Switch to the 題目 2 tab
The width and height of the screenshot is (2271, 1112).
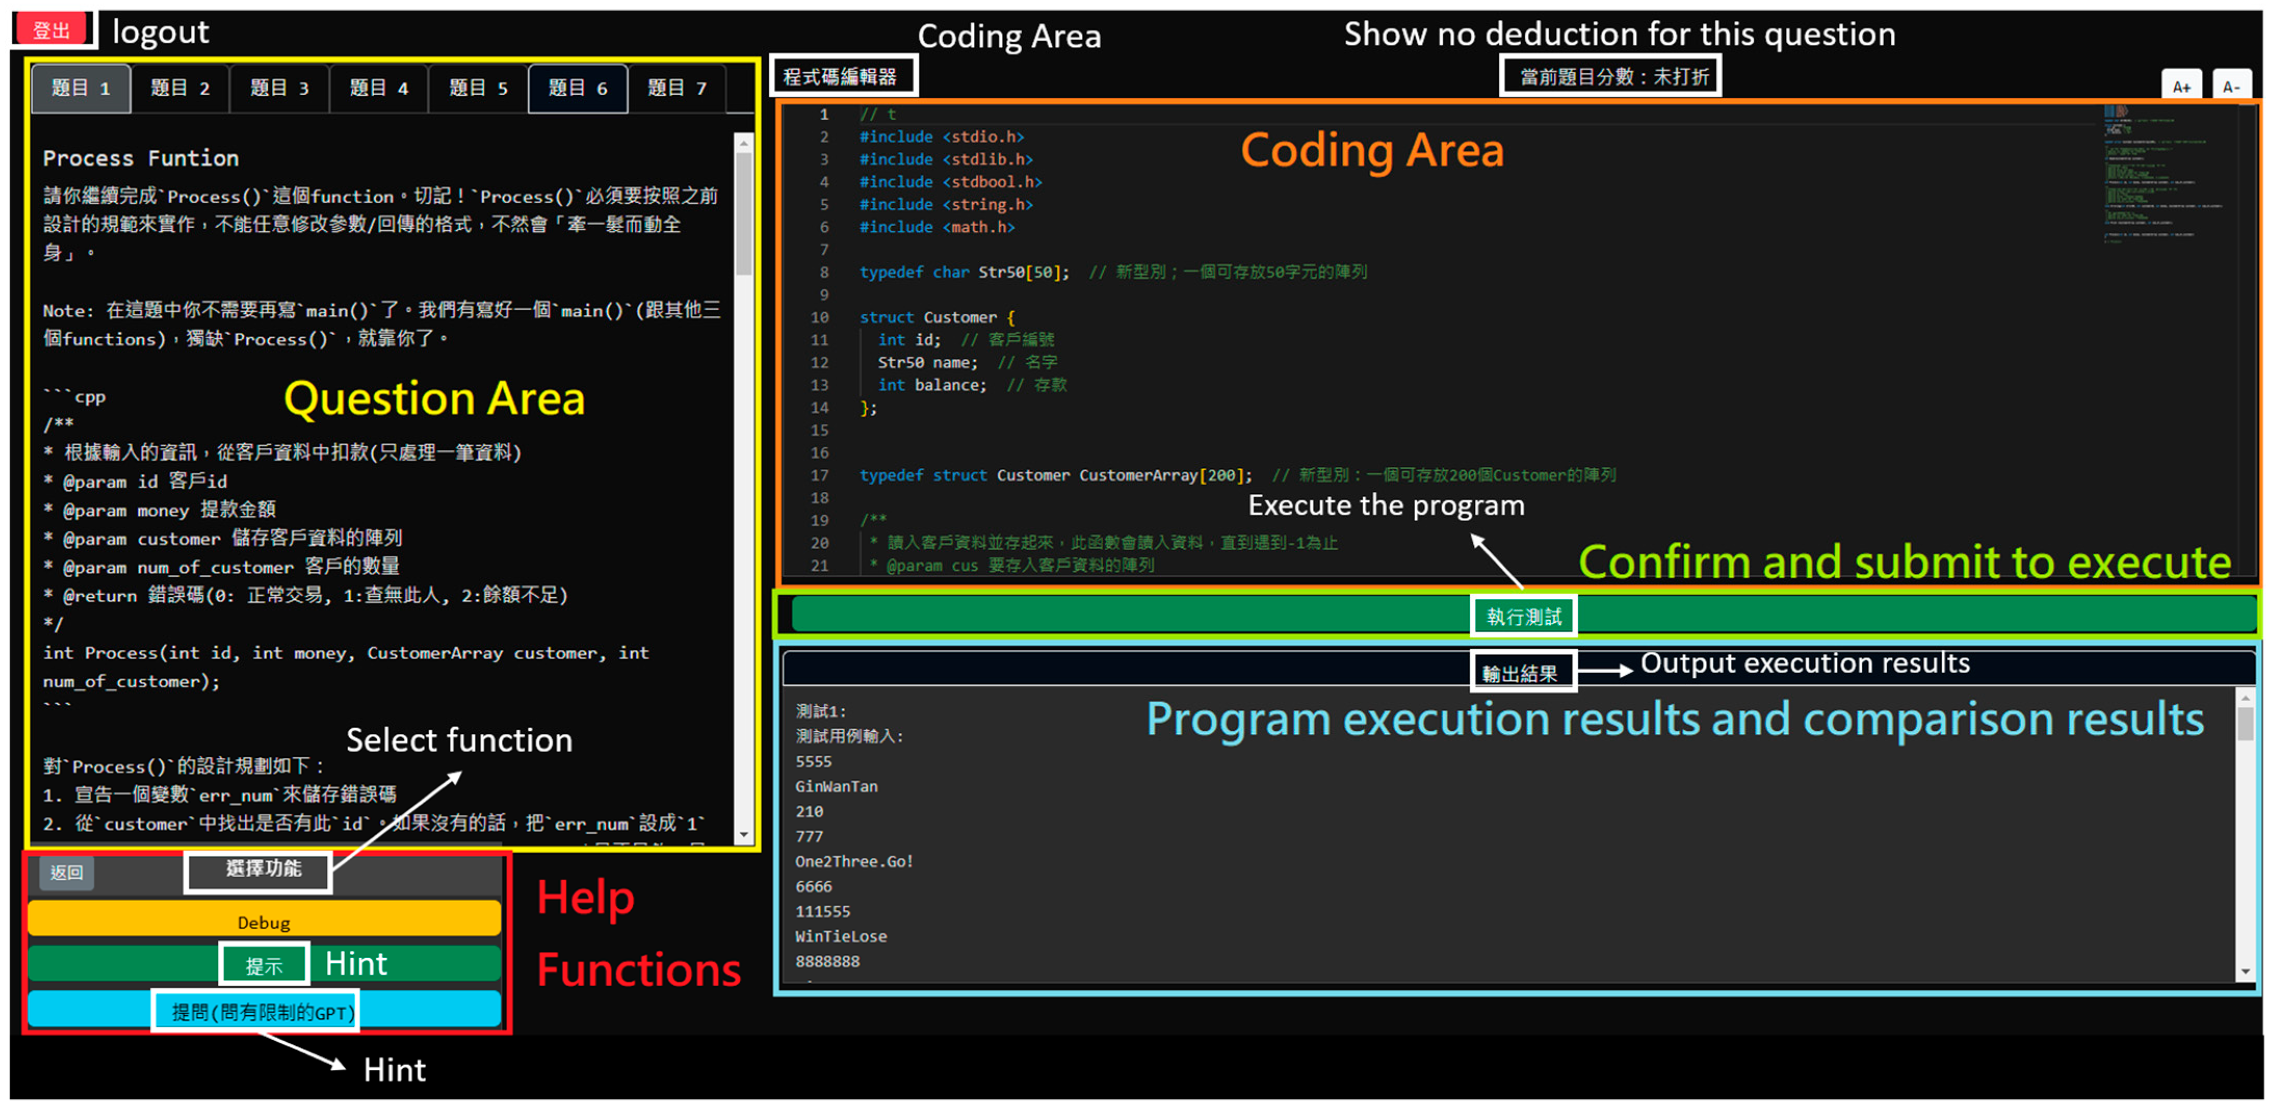(180, 88)
